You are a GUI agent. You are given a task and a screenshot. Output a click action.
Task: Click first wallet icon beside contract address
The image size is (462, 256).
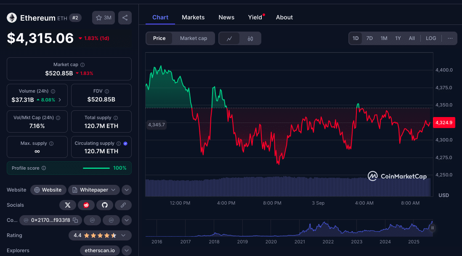[x=92, y=220]
